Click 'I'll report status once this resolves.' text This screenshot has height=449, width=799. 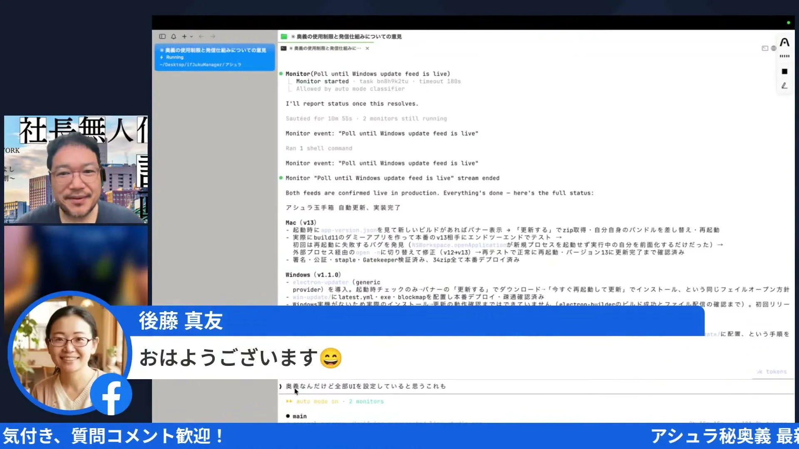352,104
